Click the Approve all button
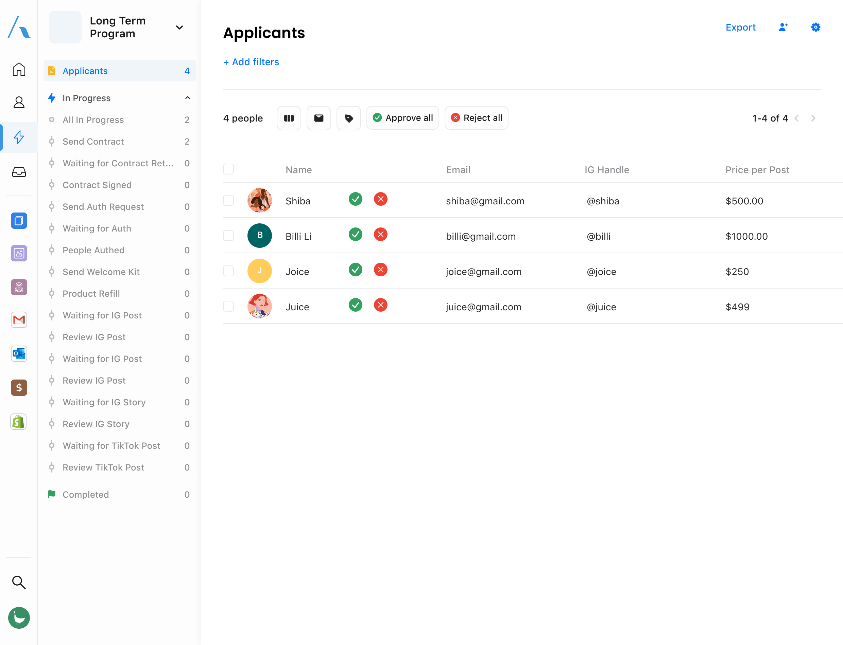This screenshot has width=843, height=645. click(402, 118)
